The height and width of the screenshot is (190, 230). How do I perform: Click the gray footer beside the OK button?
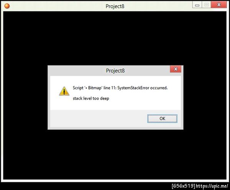[x=98, y=118]
